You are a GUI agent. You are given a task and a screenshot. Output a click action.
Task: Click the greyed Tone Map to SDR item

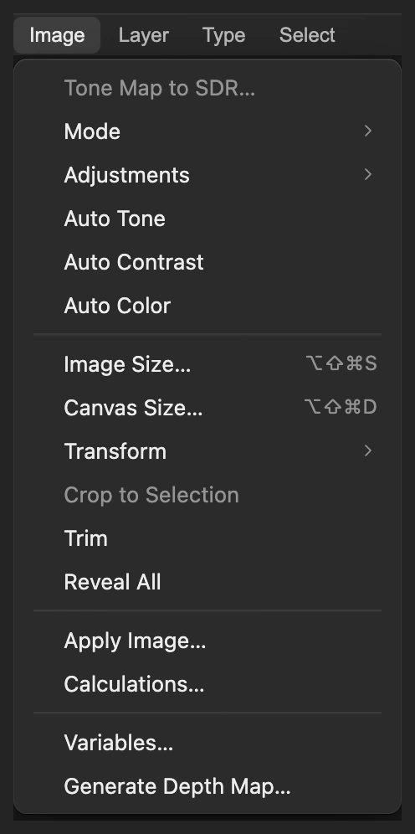(x=207, y=88)
